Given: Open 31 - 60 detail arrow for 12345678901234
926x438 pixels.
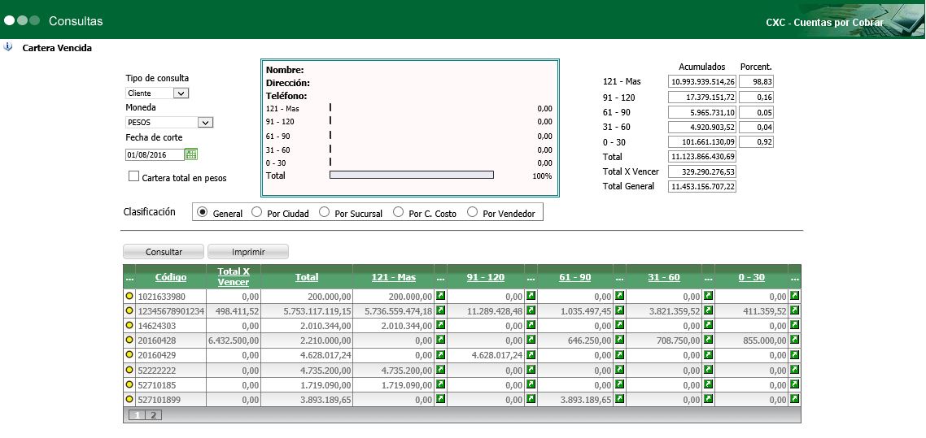Looking at the screenshot, I should [x=708, y=310].
